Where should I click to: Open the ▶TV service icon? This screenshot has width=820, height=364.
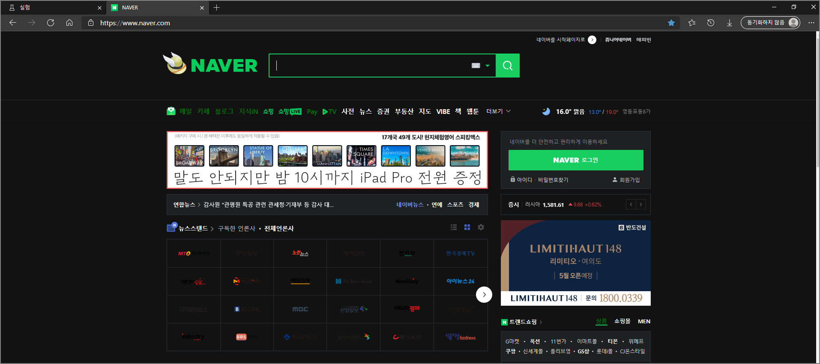(x=329, y=111)
